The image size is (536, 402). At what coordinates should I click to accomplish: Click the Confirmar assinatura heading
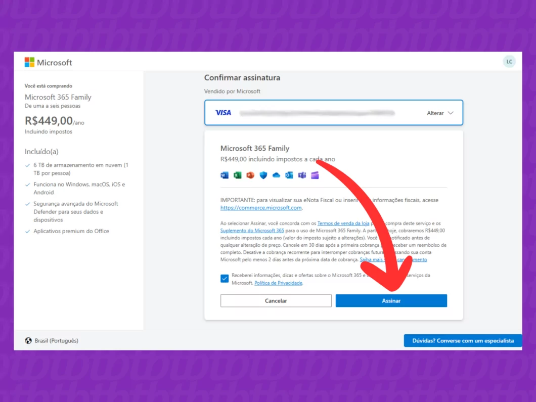pyautogui.click(x=242, y=77)
